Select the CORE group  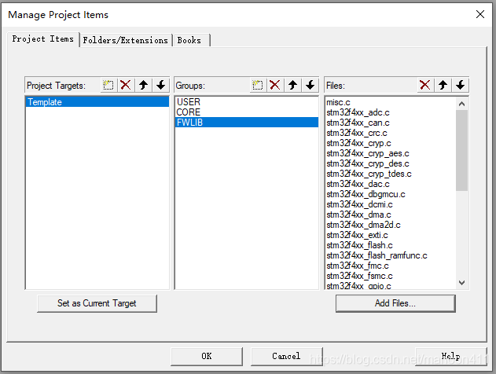point(247,112)
